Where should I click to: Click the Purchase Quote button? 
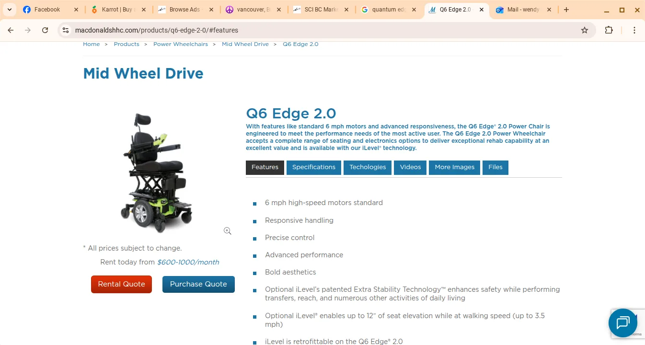coord(198,284)
